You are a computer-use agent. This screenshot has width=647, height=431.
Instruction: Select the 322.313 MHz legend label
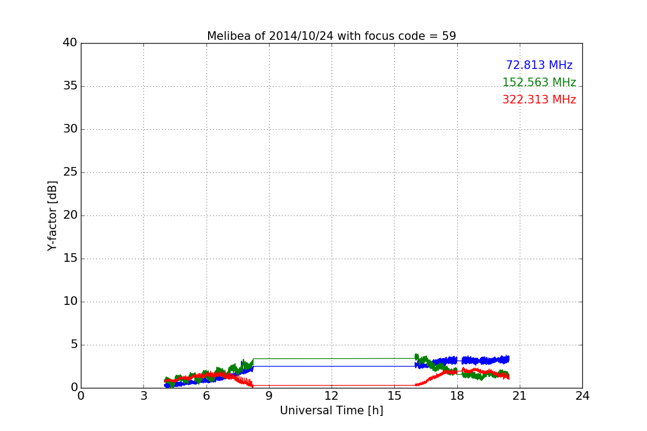click(539, 100)
